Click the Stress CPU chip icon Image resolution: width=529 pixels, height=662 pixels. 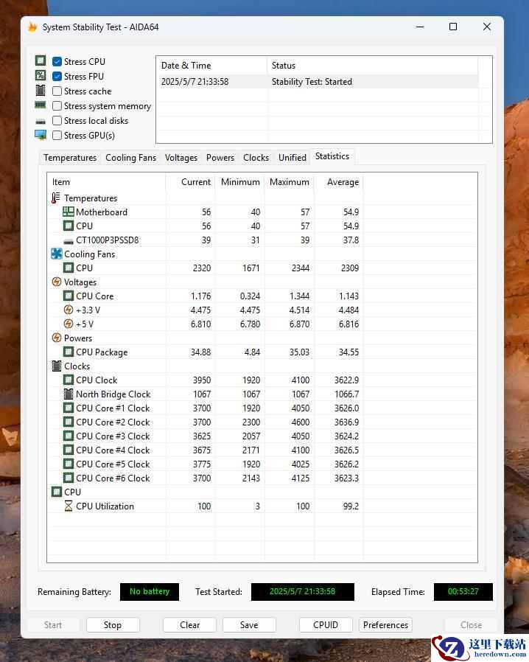tap(41, 60)
